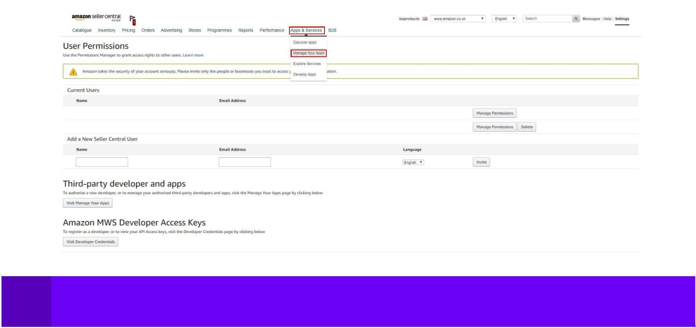Choose Discover apps from dropdown menu
The image size is (696, 328).
305,42
